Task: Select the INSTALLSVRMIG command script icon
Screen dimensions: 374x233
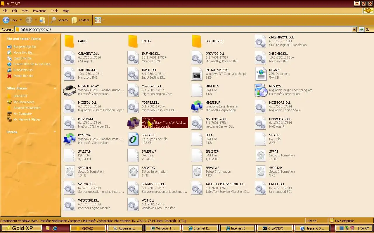Action: pos(197,74)
